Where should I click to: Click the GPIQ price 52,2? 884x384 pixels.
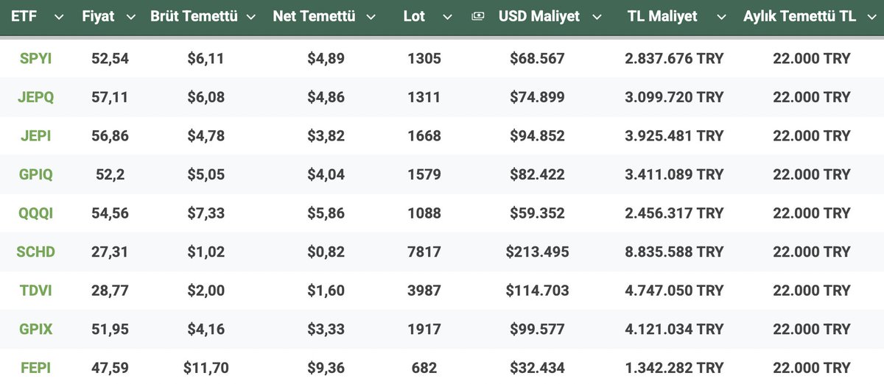[x=110, y=174]
